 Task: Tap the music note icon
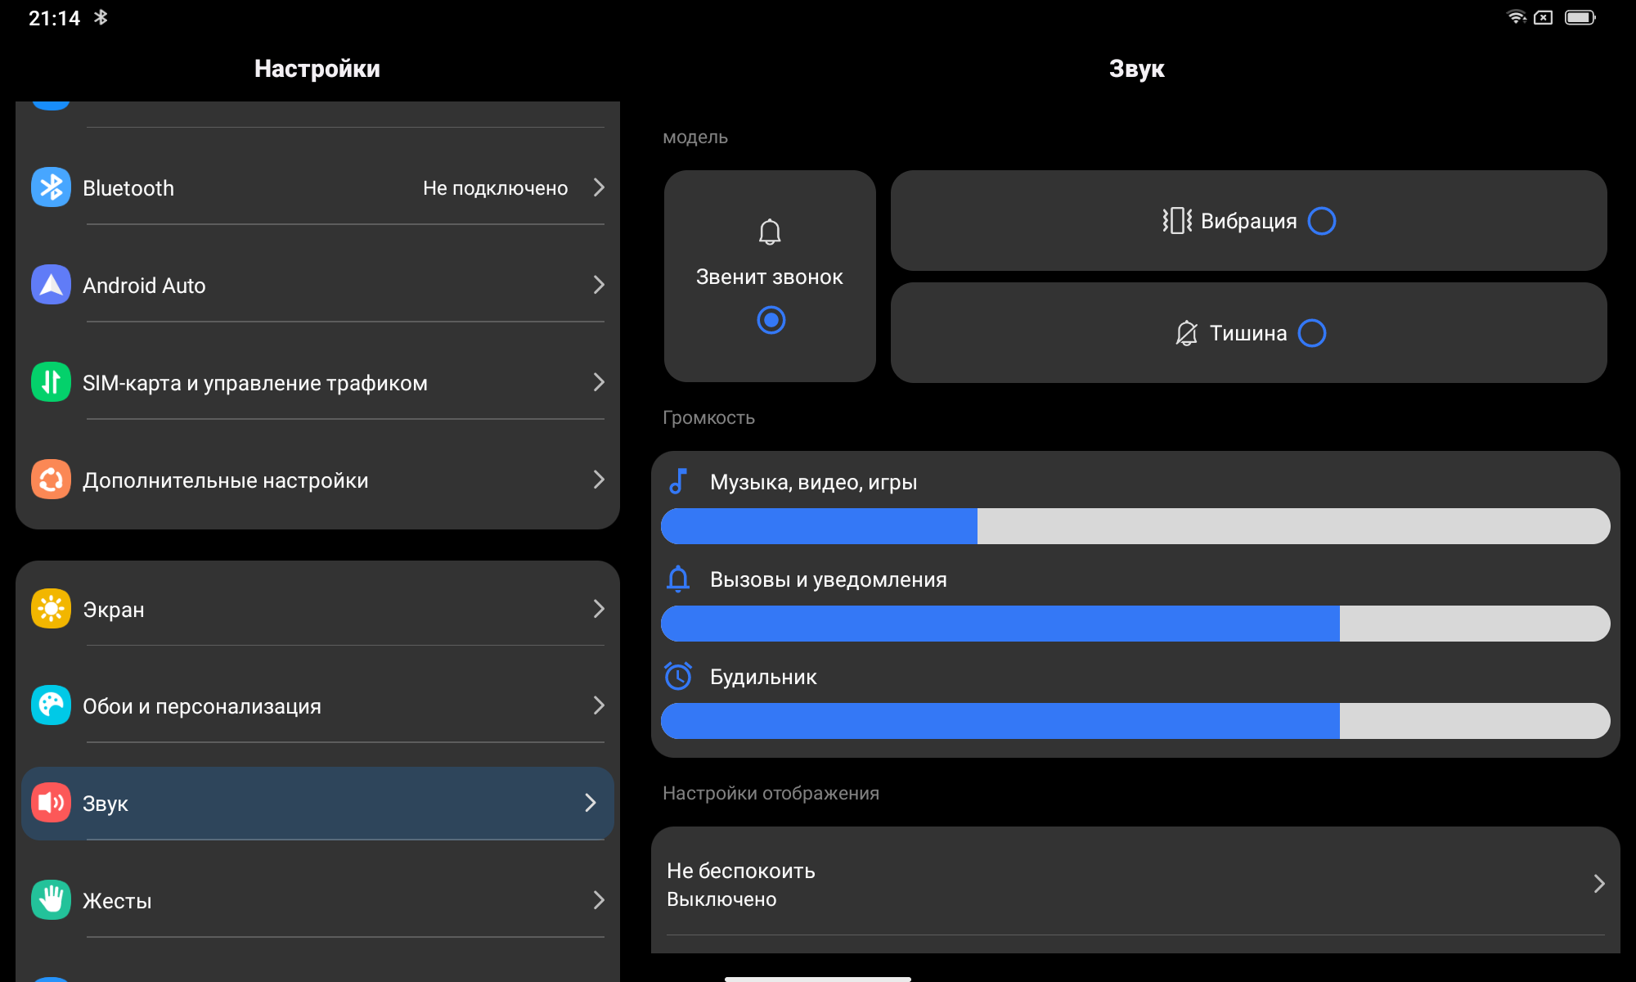pos(678,481)
